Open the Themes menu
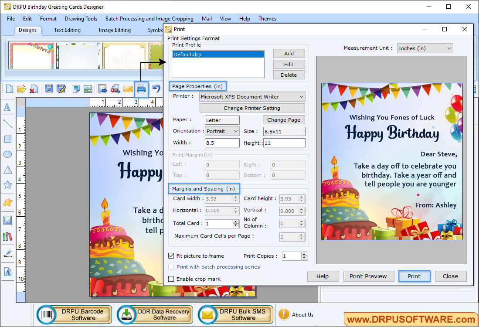 tap(267, 18)
